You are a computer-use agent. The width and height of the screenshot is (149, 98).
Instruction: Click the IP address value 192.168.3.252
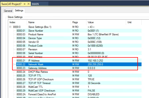pyautogui.click(x=95, y=61)
